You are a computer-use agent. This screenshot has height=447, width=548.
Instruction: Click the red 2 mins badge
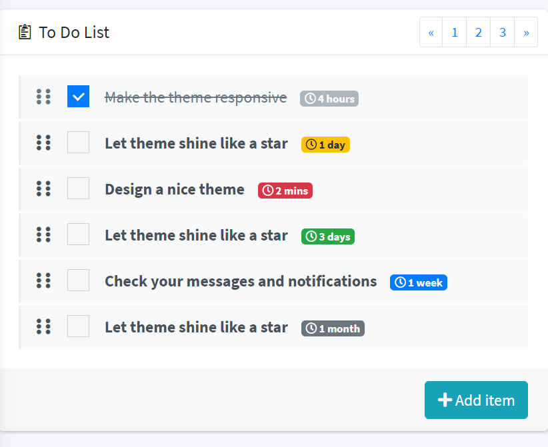tap(285, 191)
